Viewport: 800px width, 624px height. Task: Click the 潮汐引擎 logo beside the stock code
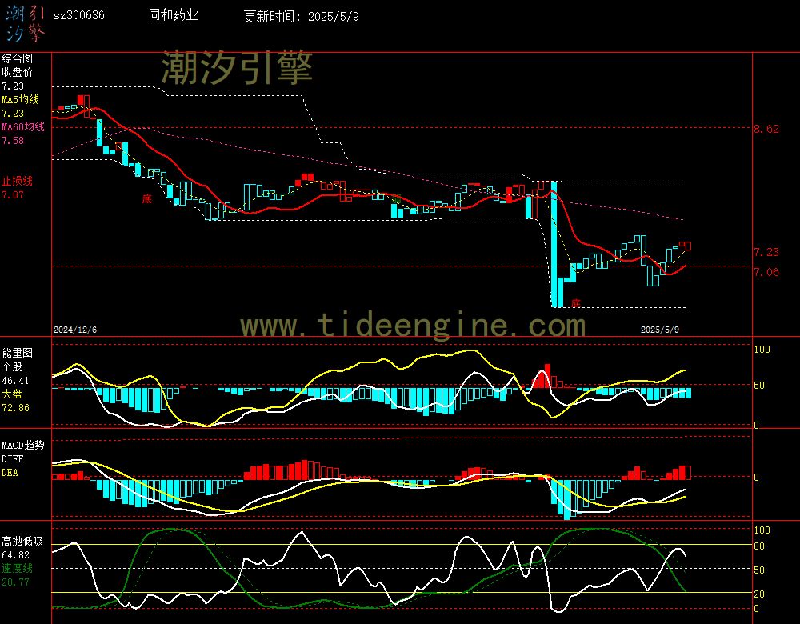[x=26, y=24]
